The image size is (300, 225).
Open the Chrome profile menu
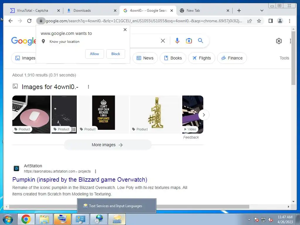280,21
